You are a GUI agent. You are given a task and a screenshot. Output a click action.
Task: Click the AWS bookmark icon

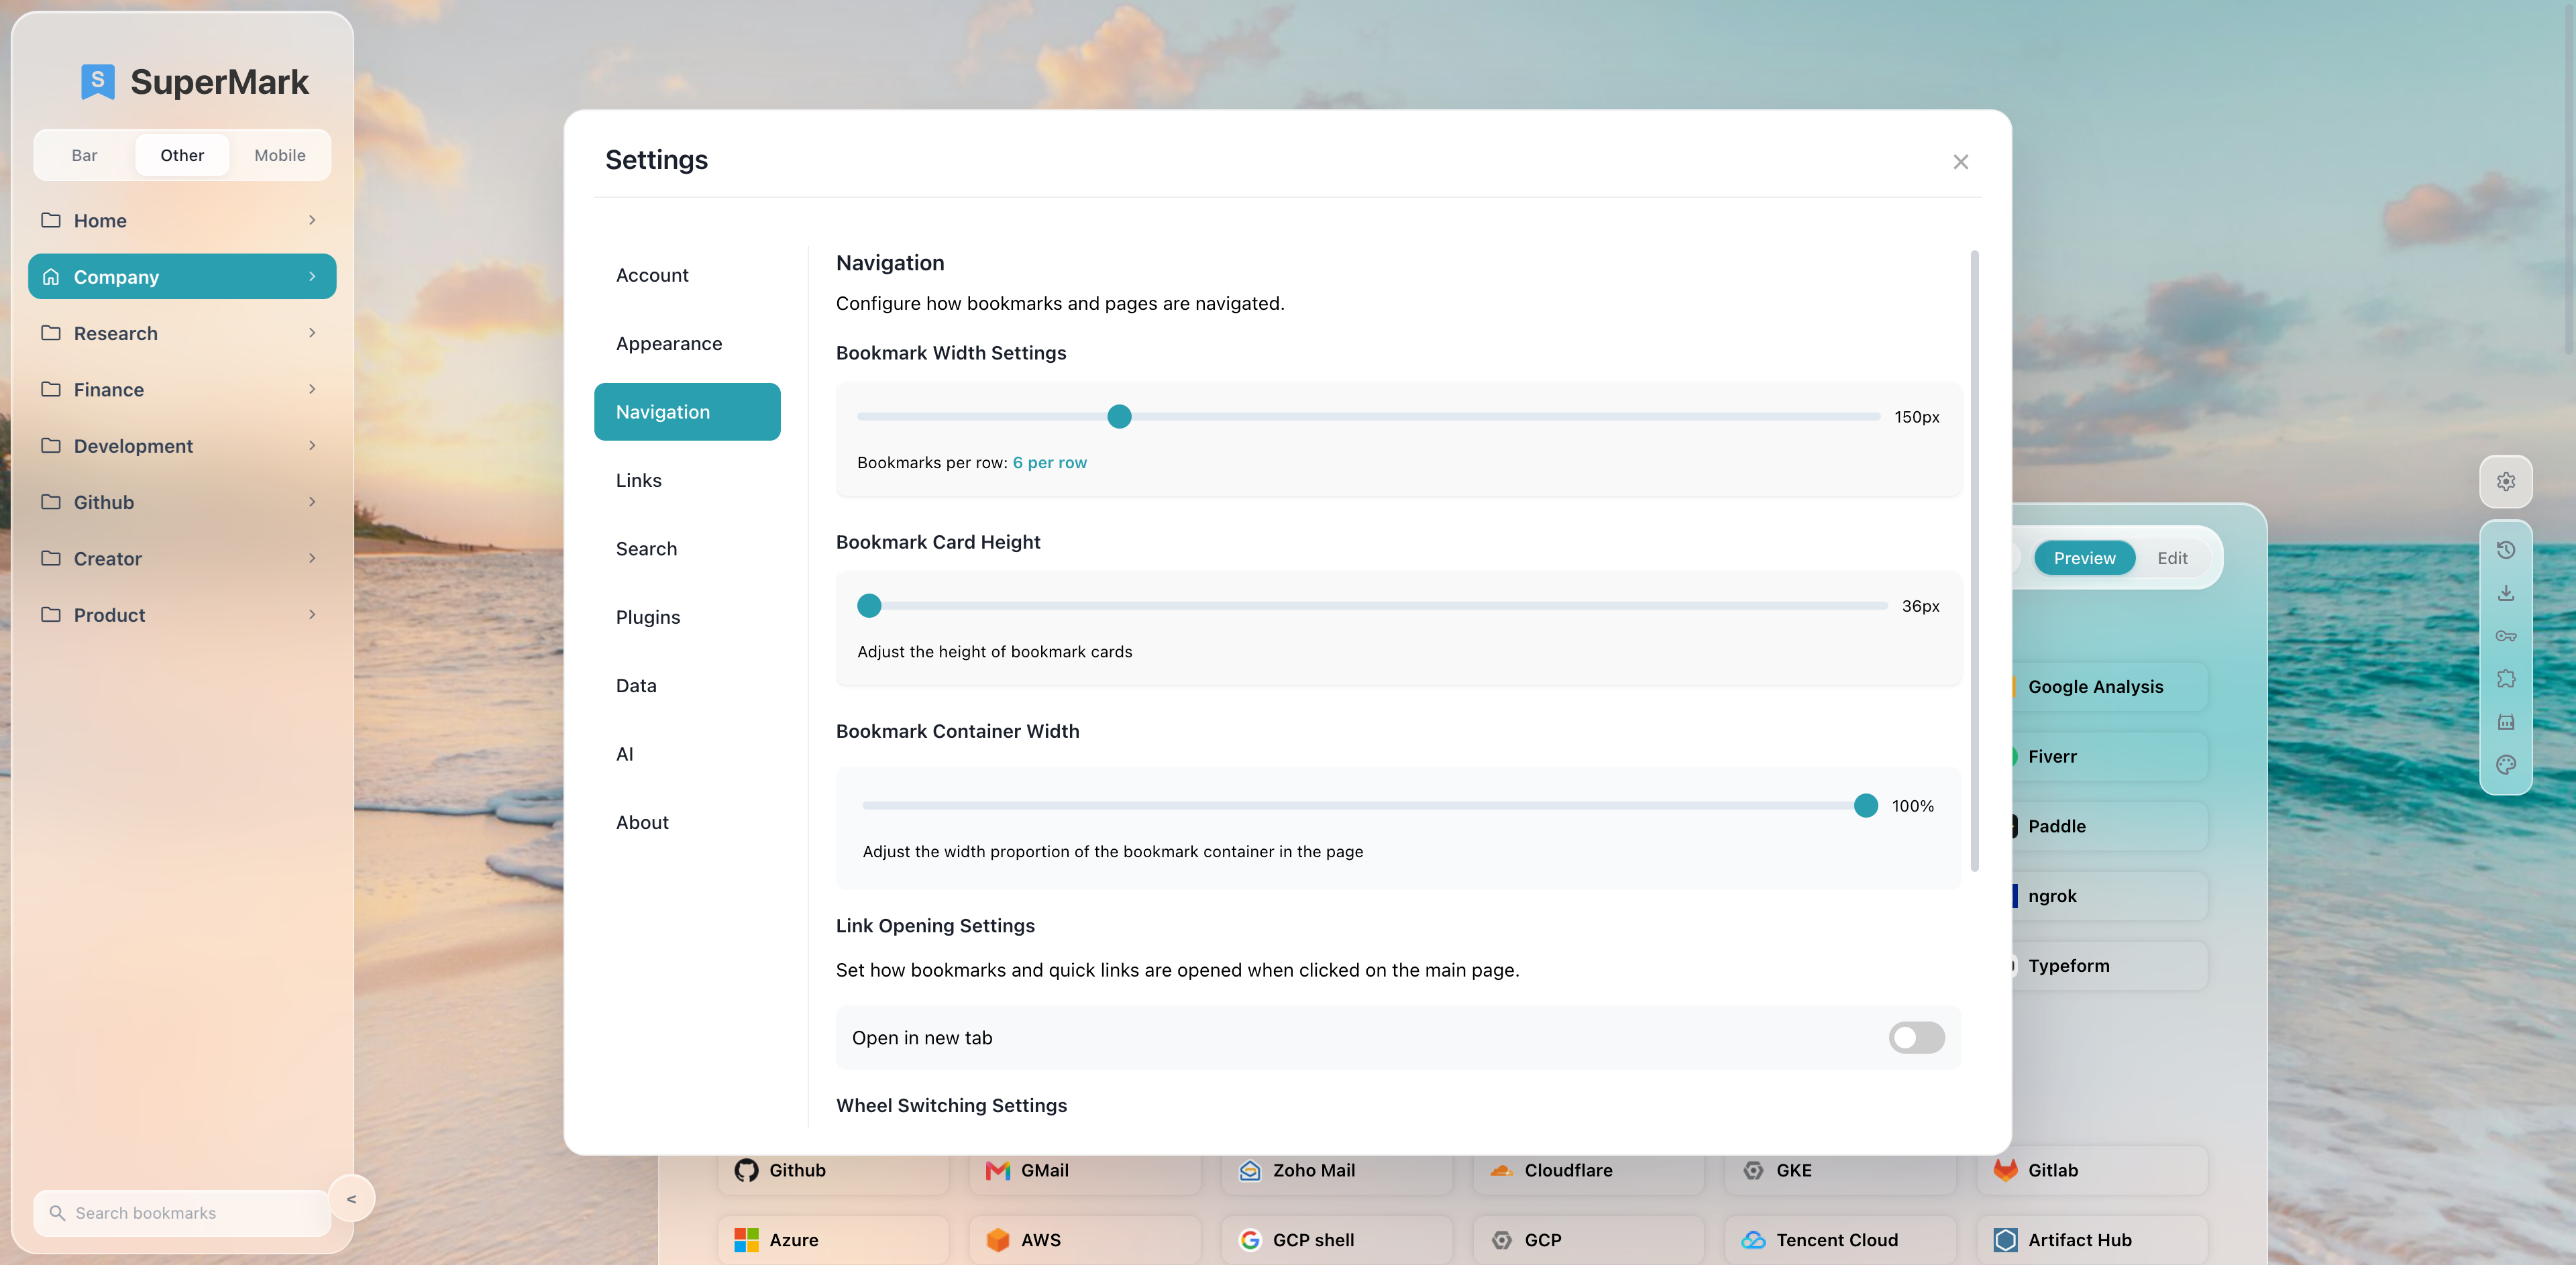(x=997, y=1240)
